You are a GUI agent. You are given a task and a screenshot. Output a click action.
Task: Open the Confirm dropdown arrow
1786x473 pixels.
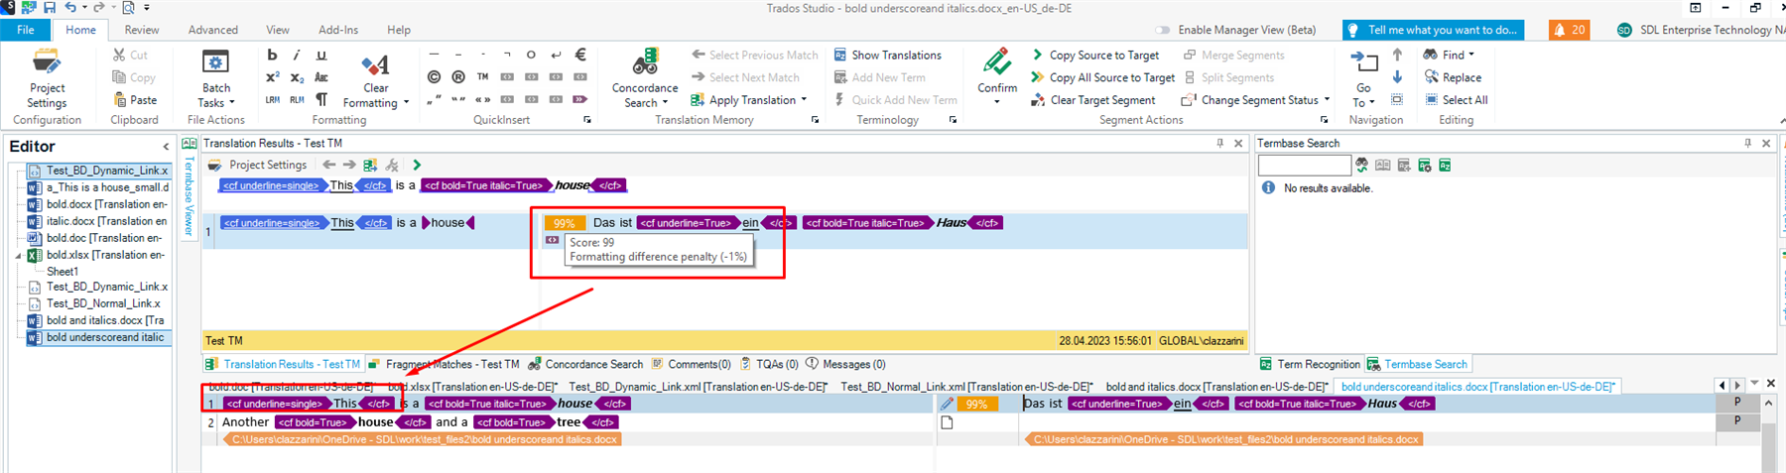(x=997, y=102)
